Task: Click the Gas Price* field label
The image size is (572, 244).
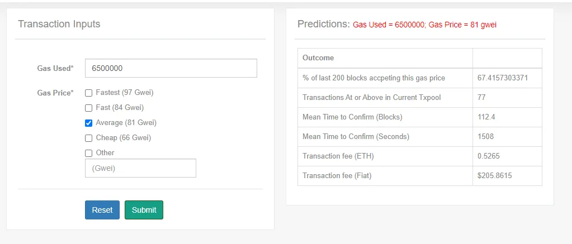Action: 55,93
